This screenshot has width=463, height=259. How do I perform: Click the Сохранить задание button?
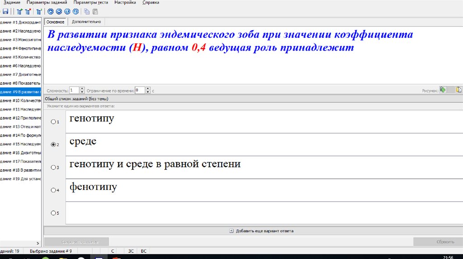tap(76, 242)
